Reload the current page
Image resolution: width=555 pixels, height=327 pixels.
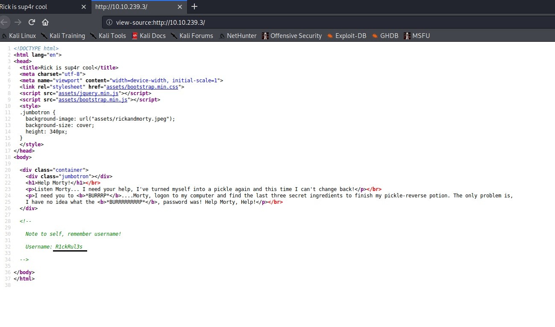pos(32,22)
